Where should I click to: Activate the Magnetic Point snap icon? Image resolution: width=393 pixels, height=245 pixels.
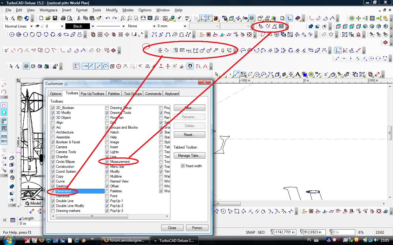(x=190, y=66)
